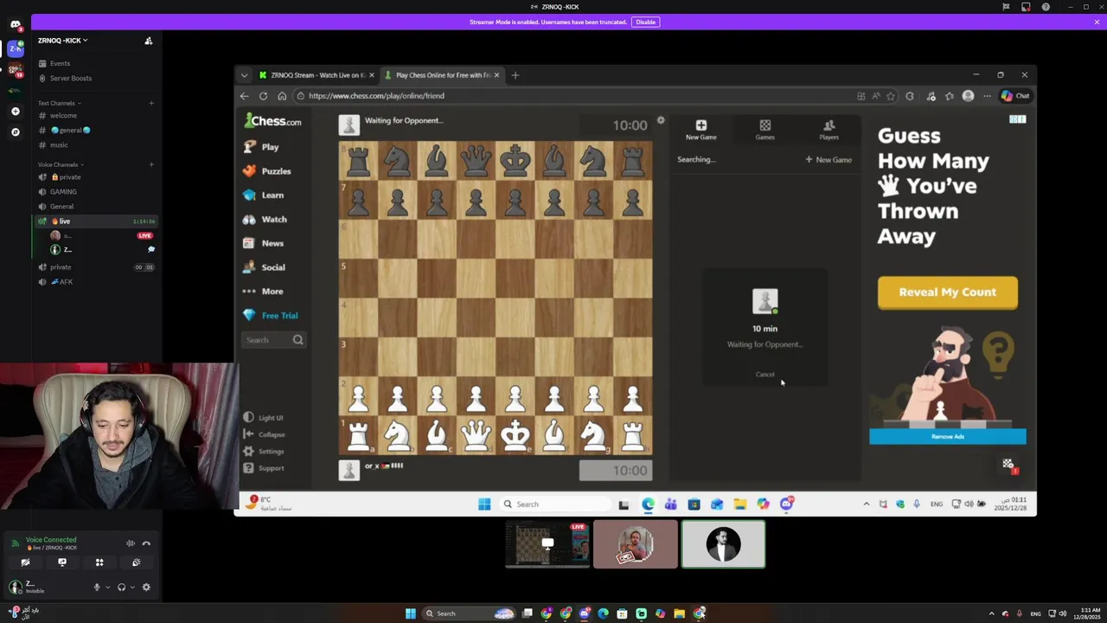Screen dimensions: 1107x623
Task: Open Discord Discover compass icon
Action: point(15,132)
